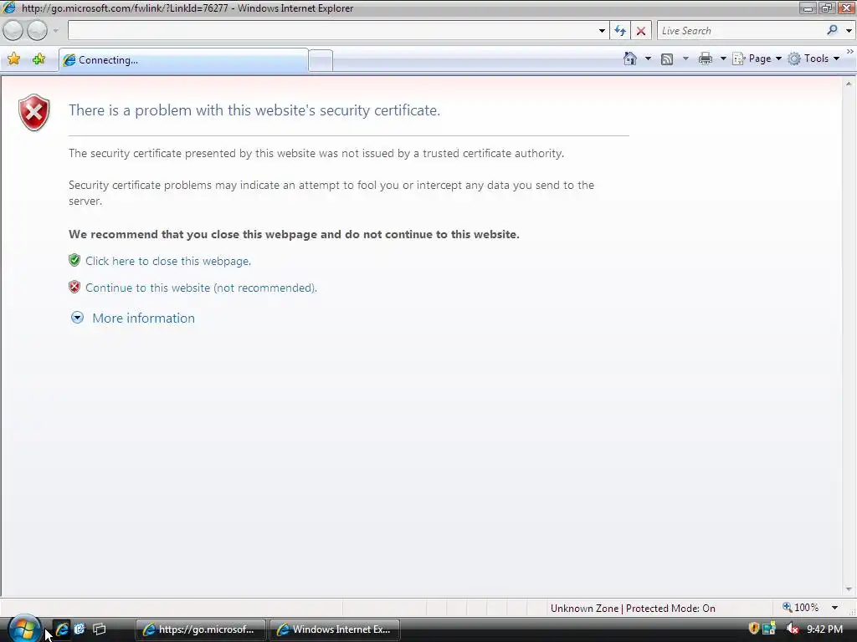Open the zoom level dropdown arrow

(834, 608)
